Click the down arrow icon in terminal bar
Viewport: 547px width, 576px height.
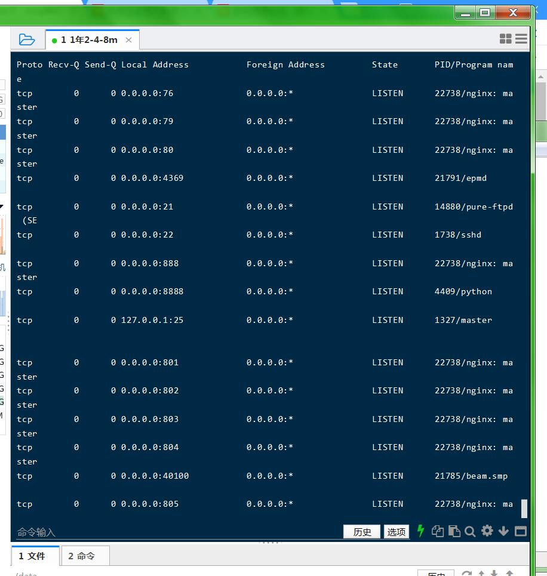point(503,531)
